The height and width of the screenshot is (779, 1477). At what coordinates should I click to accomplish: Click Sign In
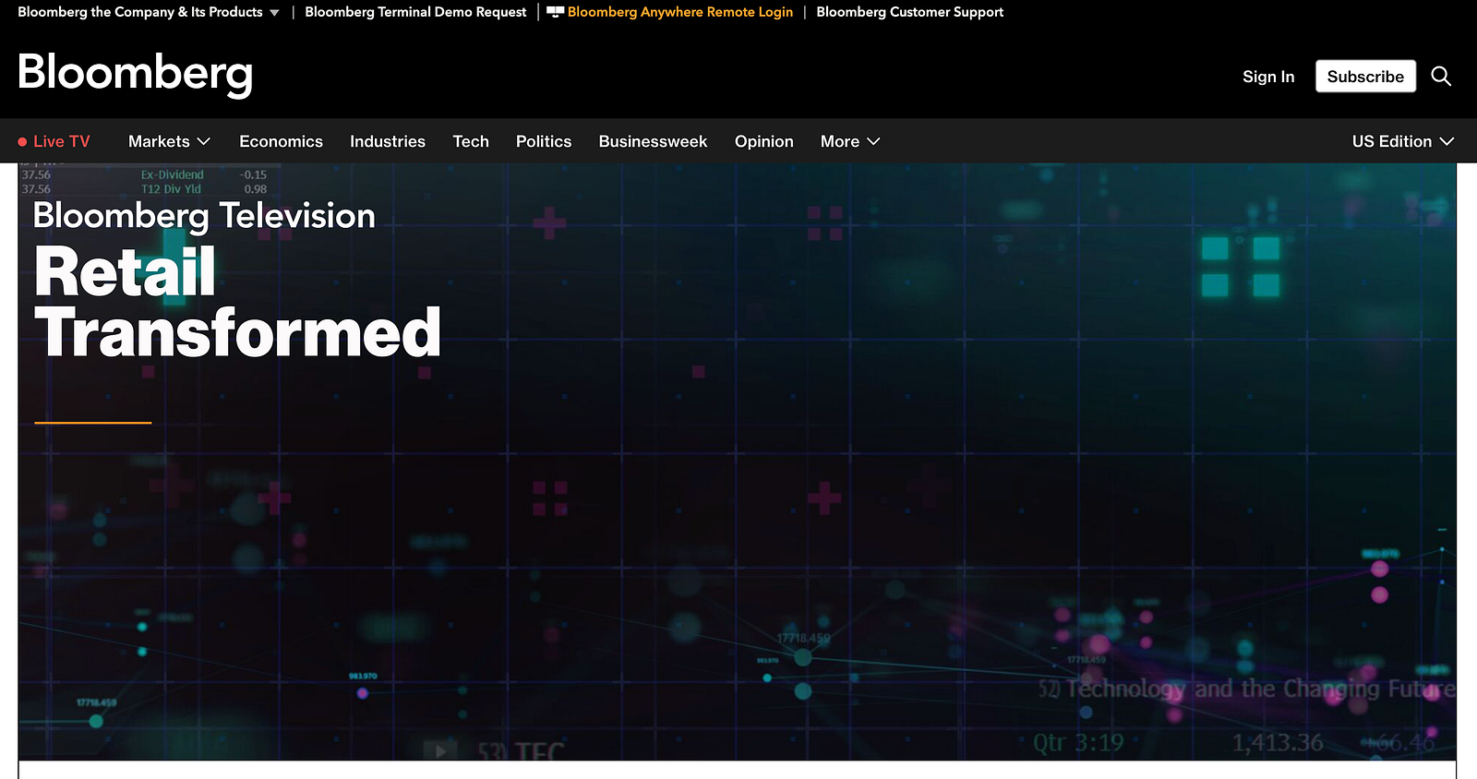pyautogui.click(x=1268, y=77)
